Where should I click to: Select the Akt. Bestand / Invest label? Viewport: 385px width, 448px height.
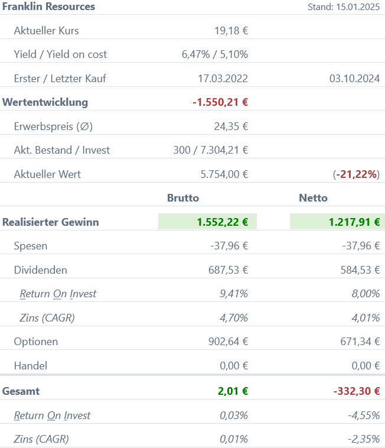coord(61,150)
